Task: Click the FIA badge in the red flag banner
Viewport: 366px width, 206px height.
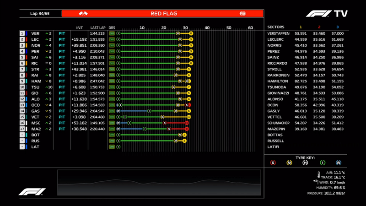Action: click(x=242, y=14)
